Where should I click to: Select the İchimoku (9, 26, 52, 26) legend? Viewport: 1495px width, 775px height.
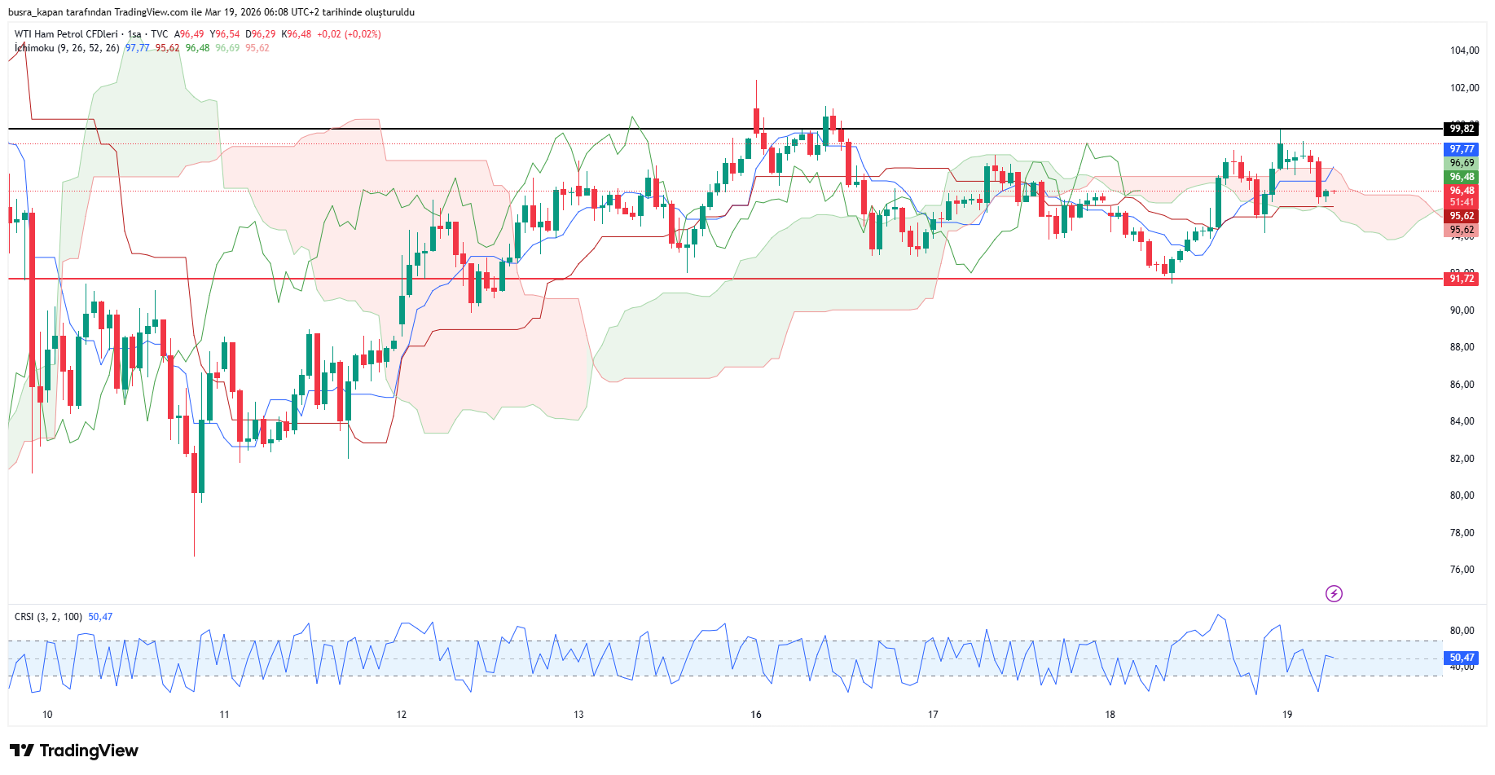click(x=67, y=48)
